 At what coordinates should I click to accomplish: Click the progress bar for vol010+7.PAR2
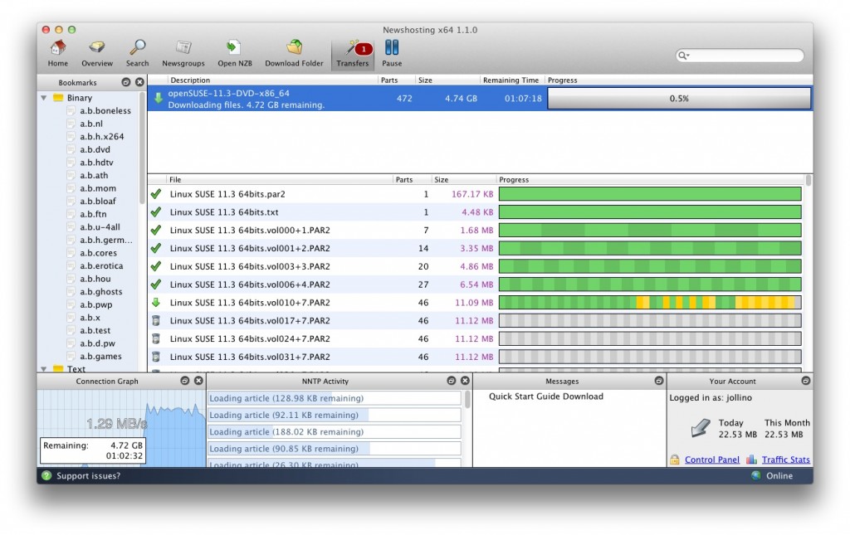coord(650,302)
